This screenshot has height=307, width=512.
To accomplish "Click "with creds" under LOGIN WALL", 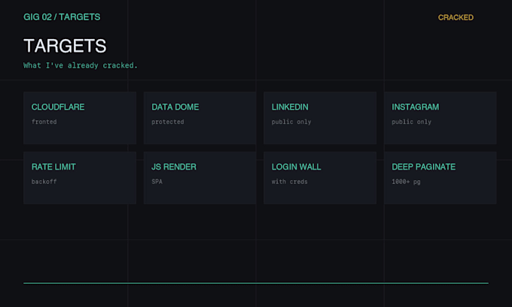I will click(290, 182).
